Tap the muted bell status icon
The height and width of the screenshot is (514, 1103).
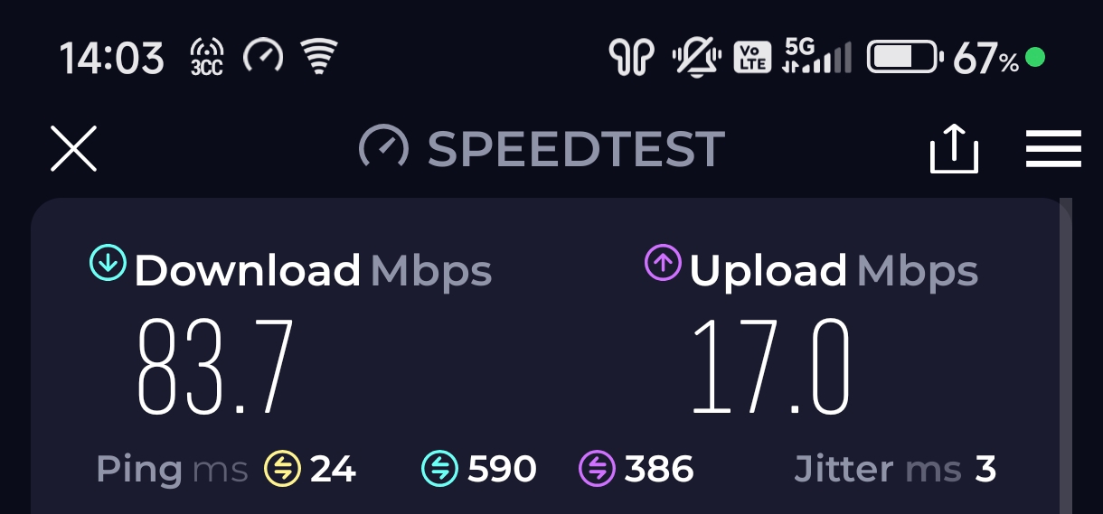click(695, 59)
